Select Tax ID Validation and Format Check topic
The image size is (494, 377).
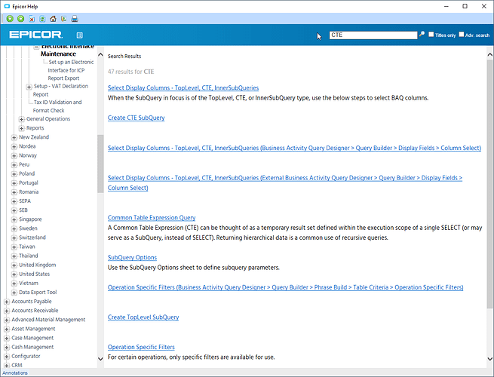57,106
